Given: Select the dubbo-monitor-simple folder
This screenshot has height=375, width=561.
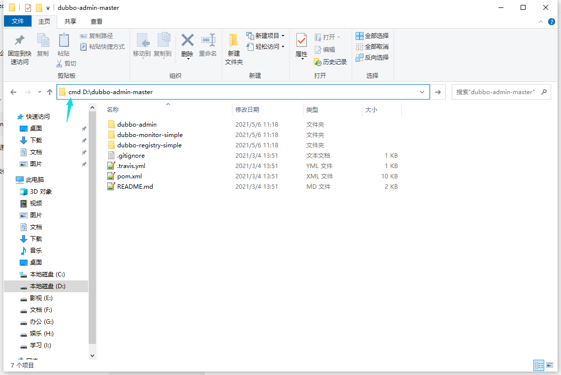Looking at the screenshot, I should (150, 135).
